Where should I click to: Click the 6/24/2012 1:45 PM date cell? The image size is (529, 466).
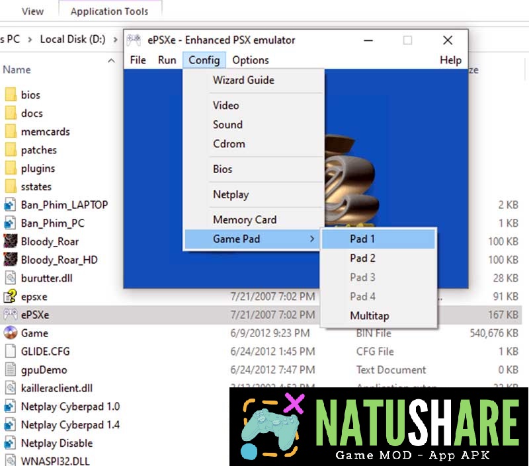(272, 352)
